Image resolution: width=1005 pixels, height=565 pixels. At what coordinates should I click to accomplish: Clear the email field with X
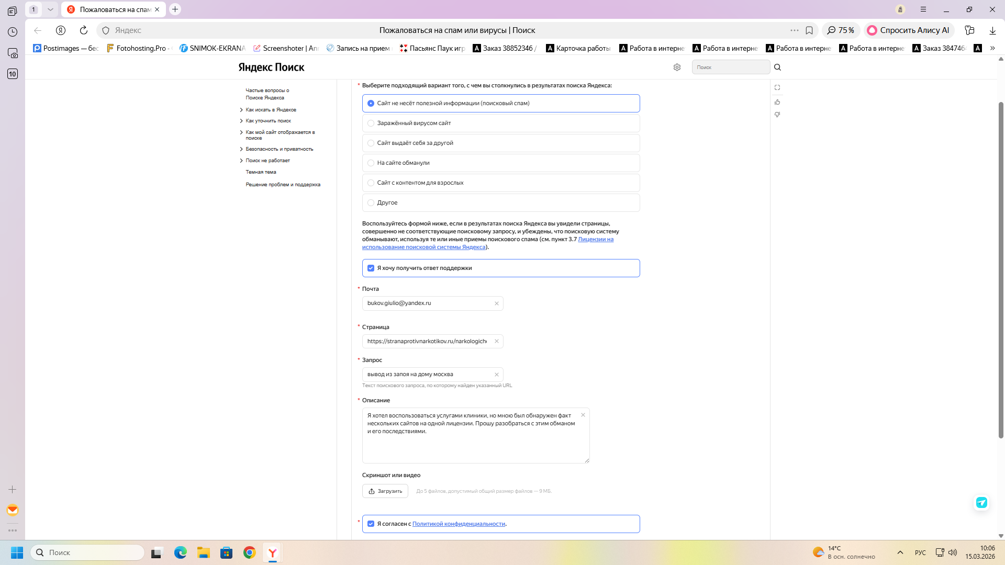point(497,303)
